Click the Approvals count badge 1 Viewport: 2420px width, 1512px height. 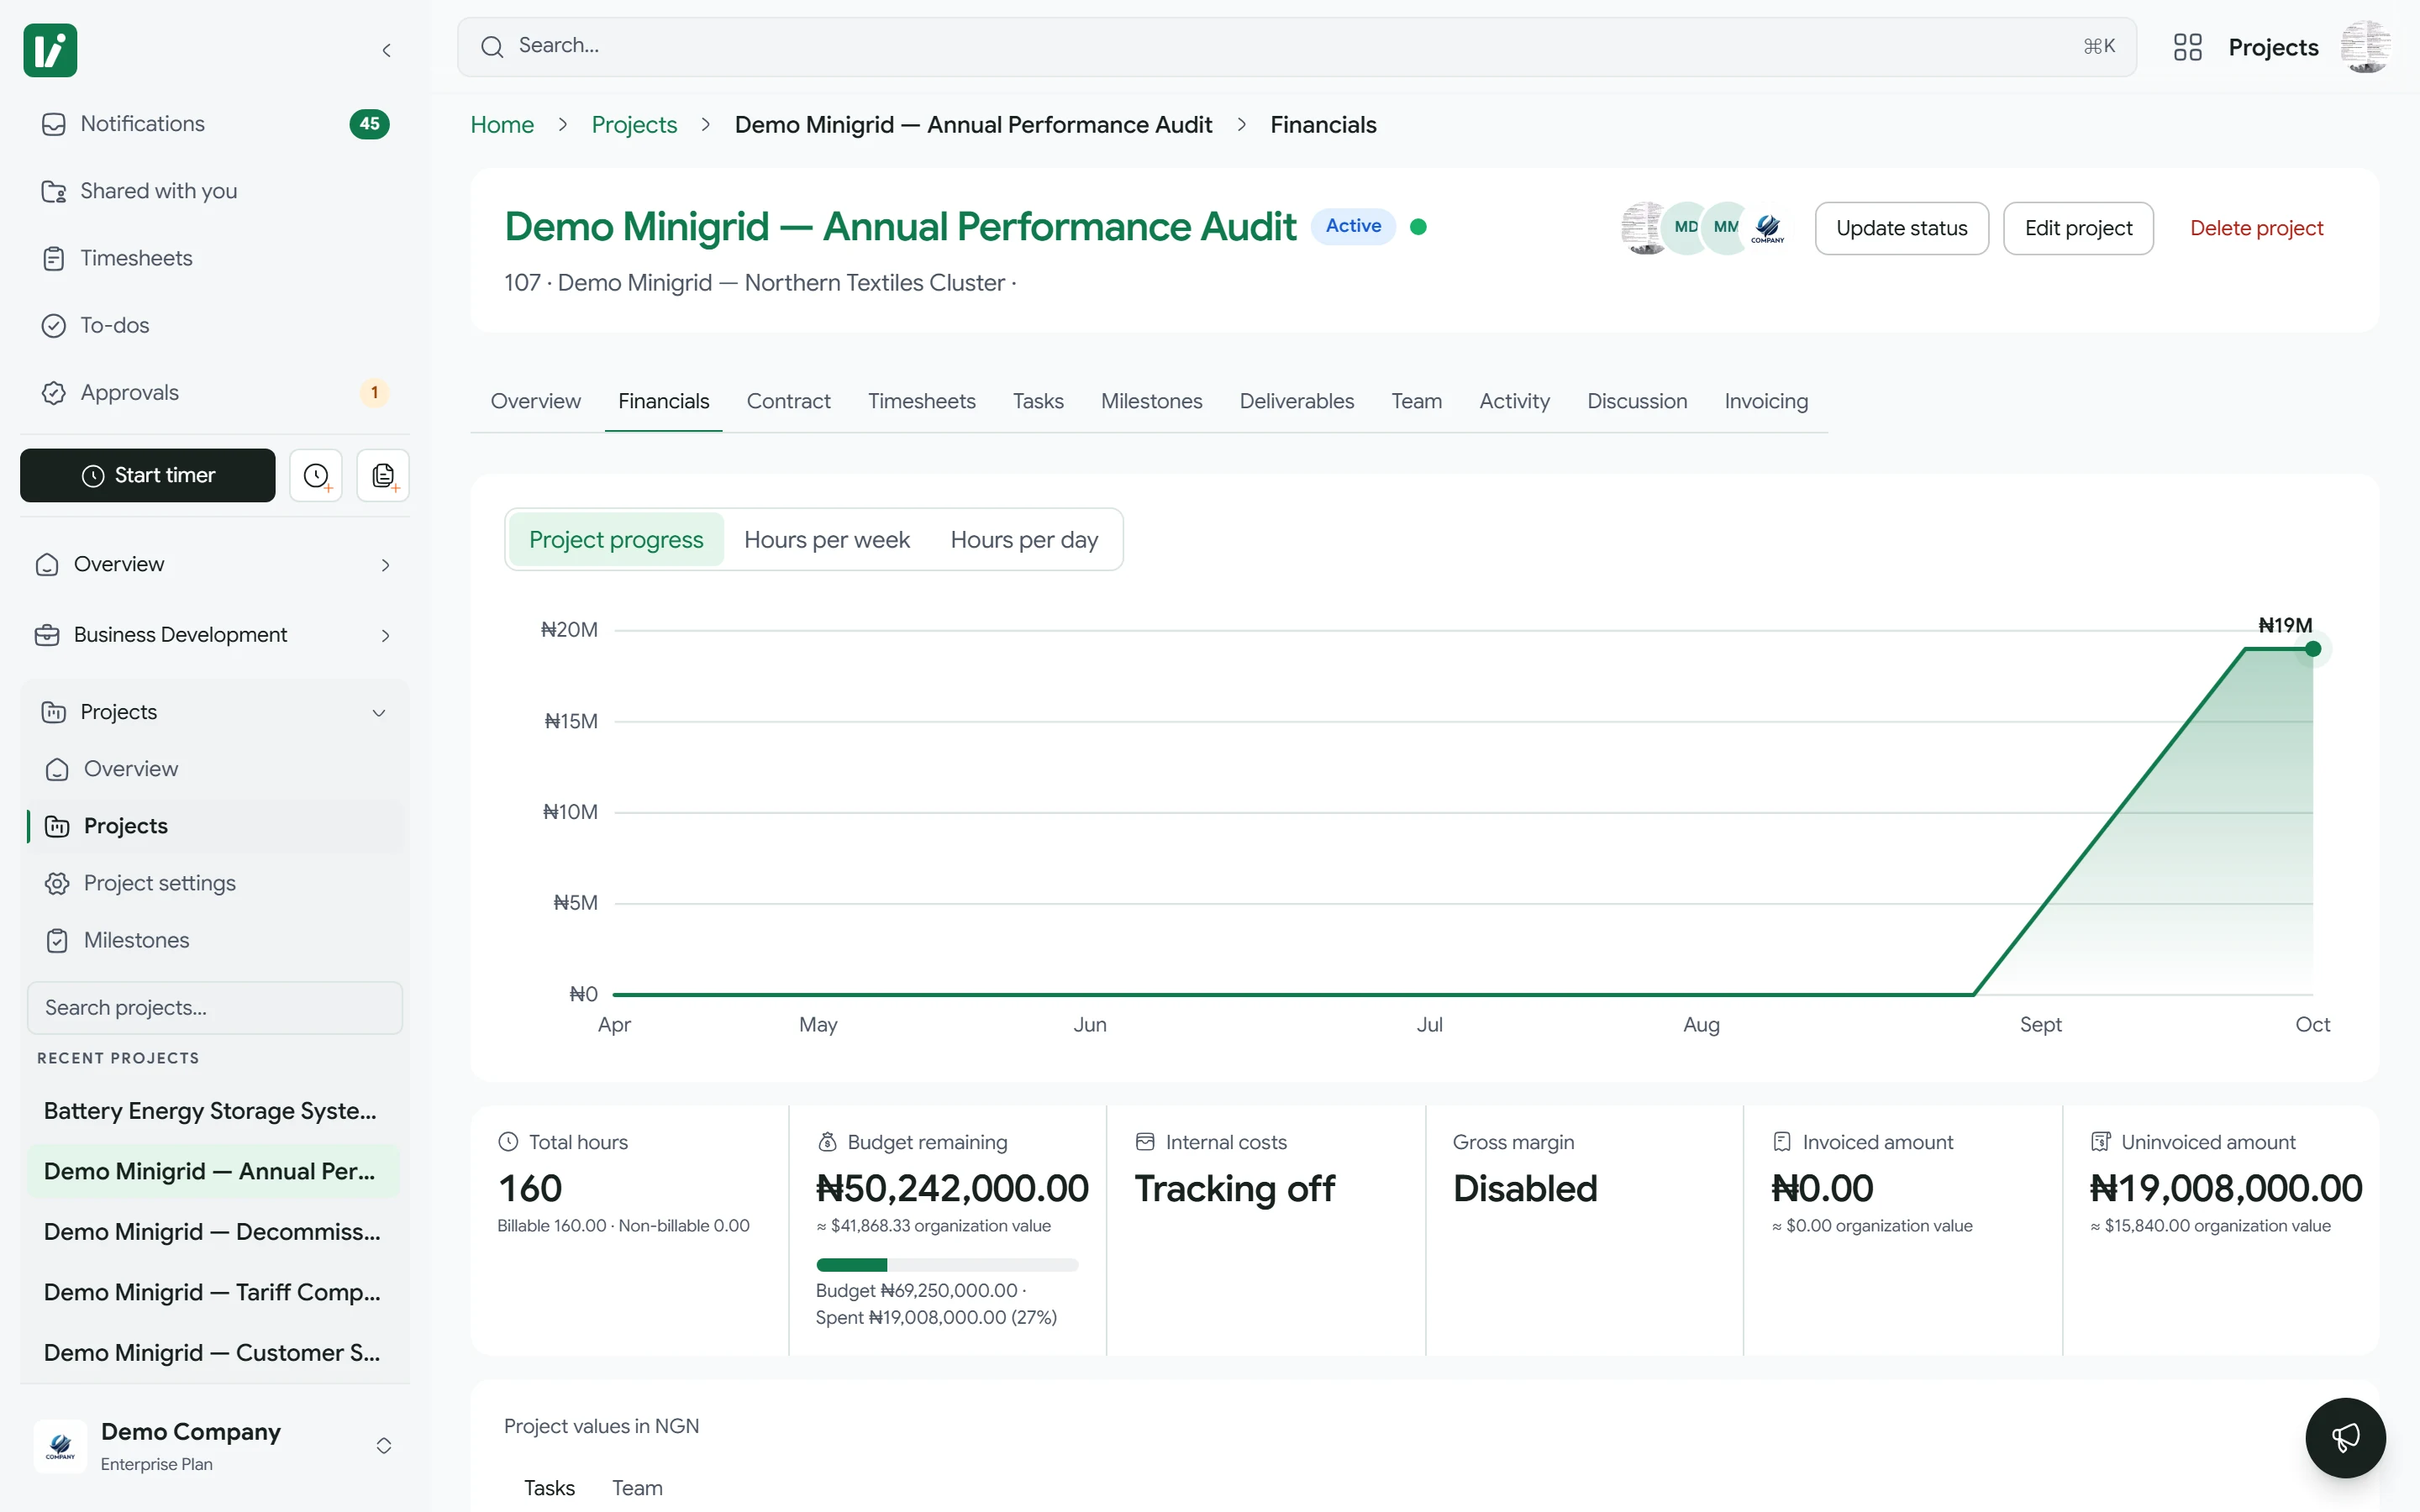tap(374, 392)
